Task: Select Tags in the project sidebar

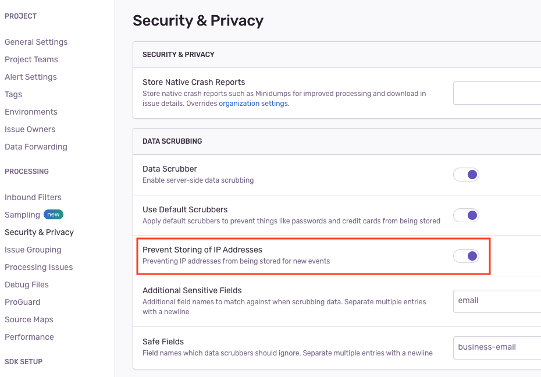Action: tap(13, 94)
